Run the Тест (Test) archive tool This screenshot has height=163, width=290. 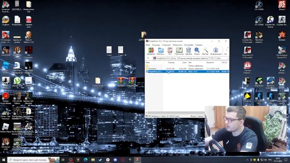pos(170,51)
